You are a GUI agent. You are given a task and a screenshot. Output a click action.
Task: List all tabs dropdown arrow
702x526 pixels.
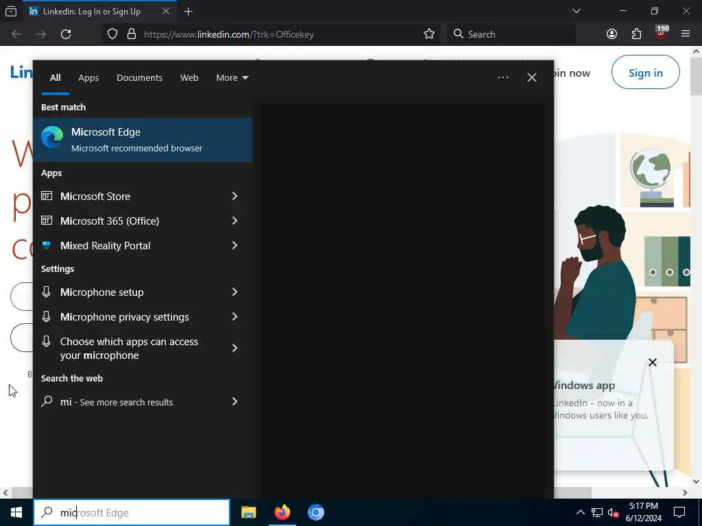tap(576, 11)
